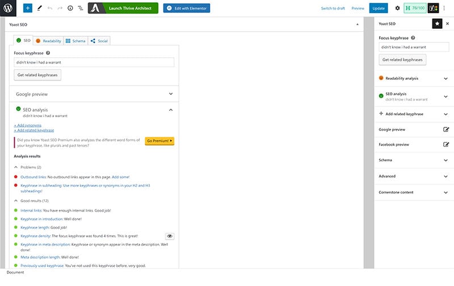454x286 pixels.
Task: Click the Add some! link
Action: click(x=121, y=177)
